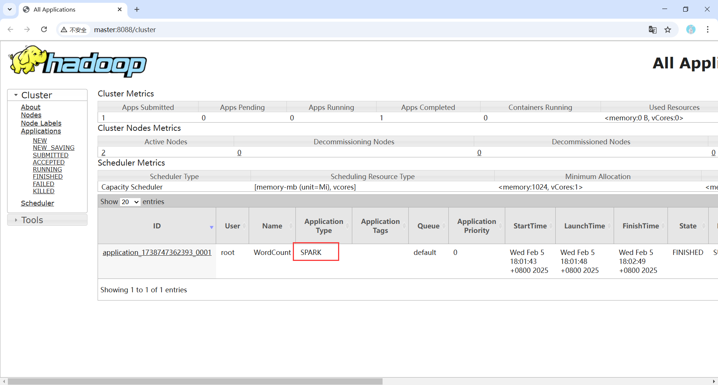Viewport: 718px width, 385px height.
Task: Sort table by LaunchTime column
Action: pyautogui.click(x=584, y=226)
